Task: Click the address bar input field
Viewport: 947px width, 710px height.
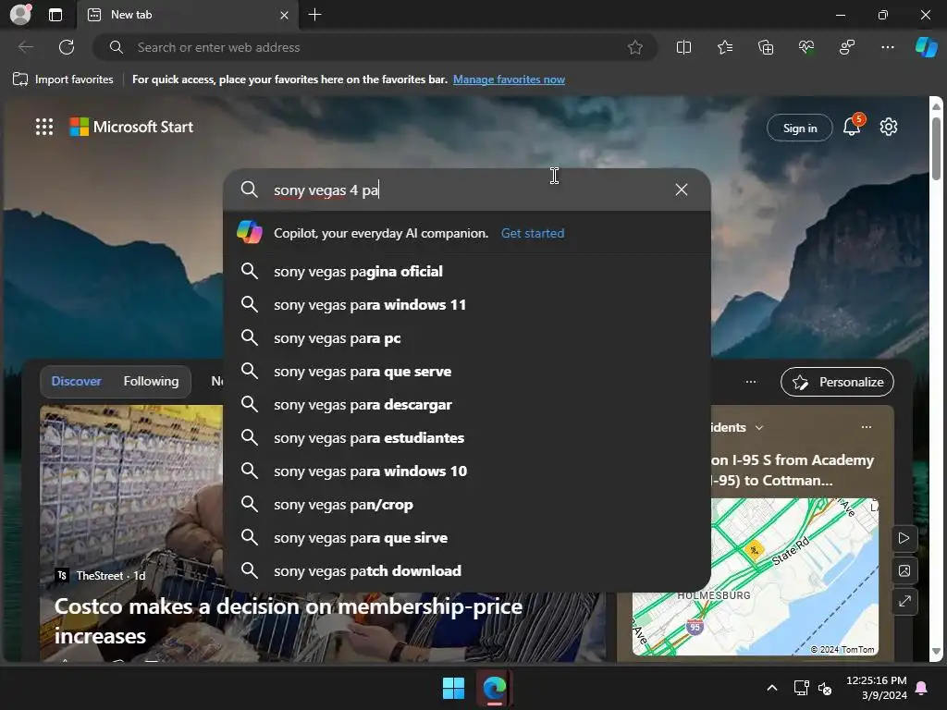Action: click(375, 47)
